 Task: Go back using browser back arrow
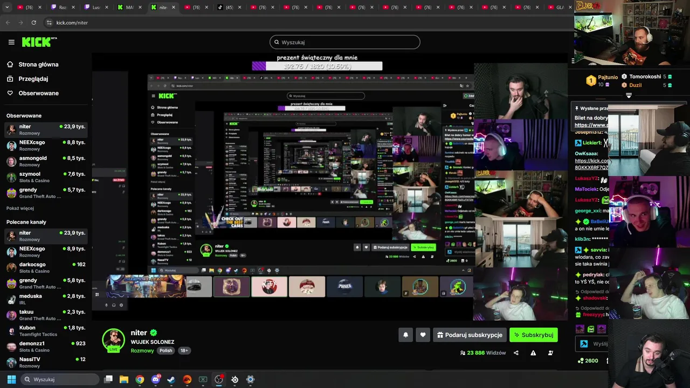pyautogui.click(x=8, y=23)
